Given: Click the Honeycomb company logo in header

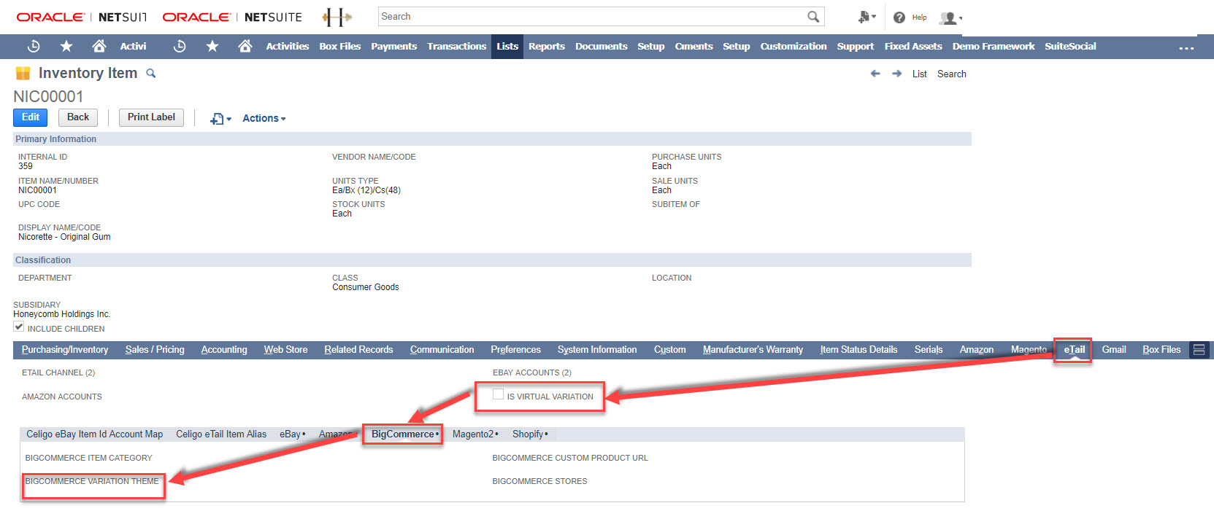Looking at the screenshot, I should tap(337, 17).
